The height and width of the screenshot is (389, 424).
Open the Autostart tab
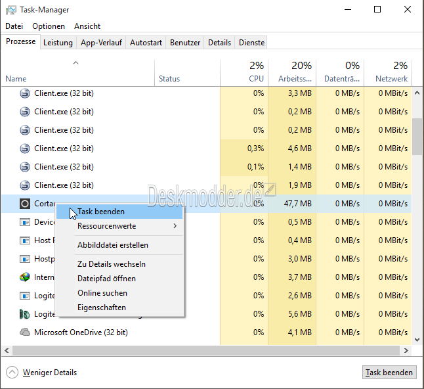tap(146, 43)
